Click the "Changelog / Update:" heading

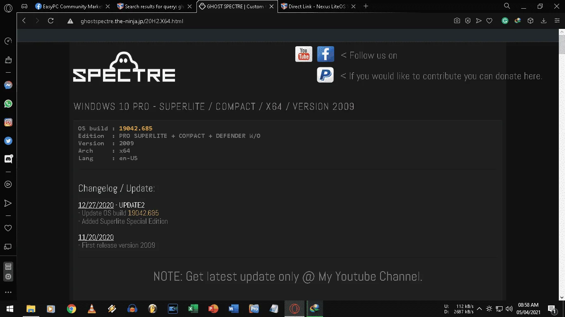coord(117,189)
